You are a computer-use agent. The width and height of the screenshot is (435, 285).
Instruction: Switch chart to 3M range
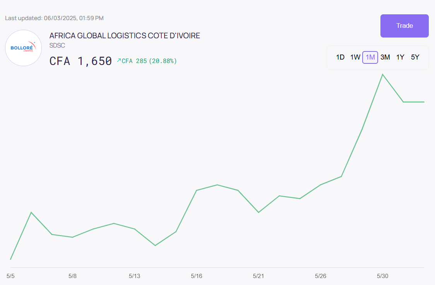click(x=385, y=57)
